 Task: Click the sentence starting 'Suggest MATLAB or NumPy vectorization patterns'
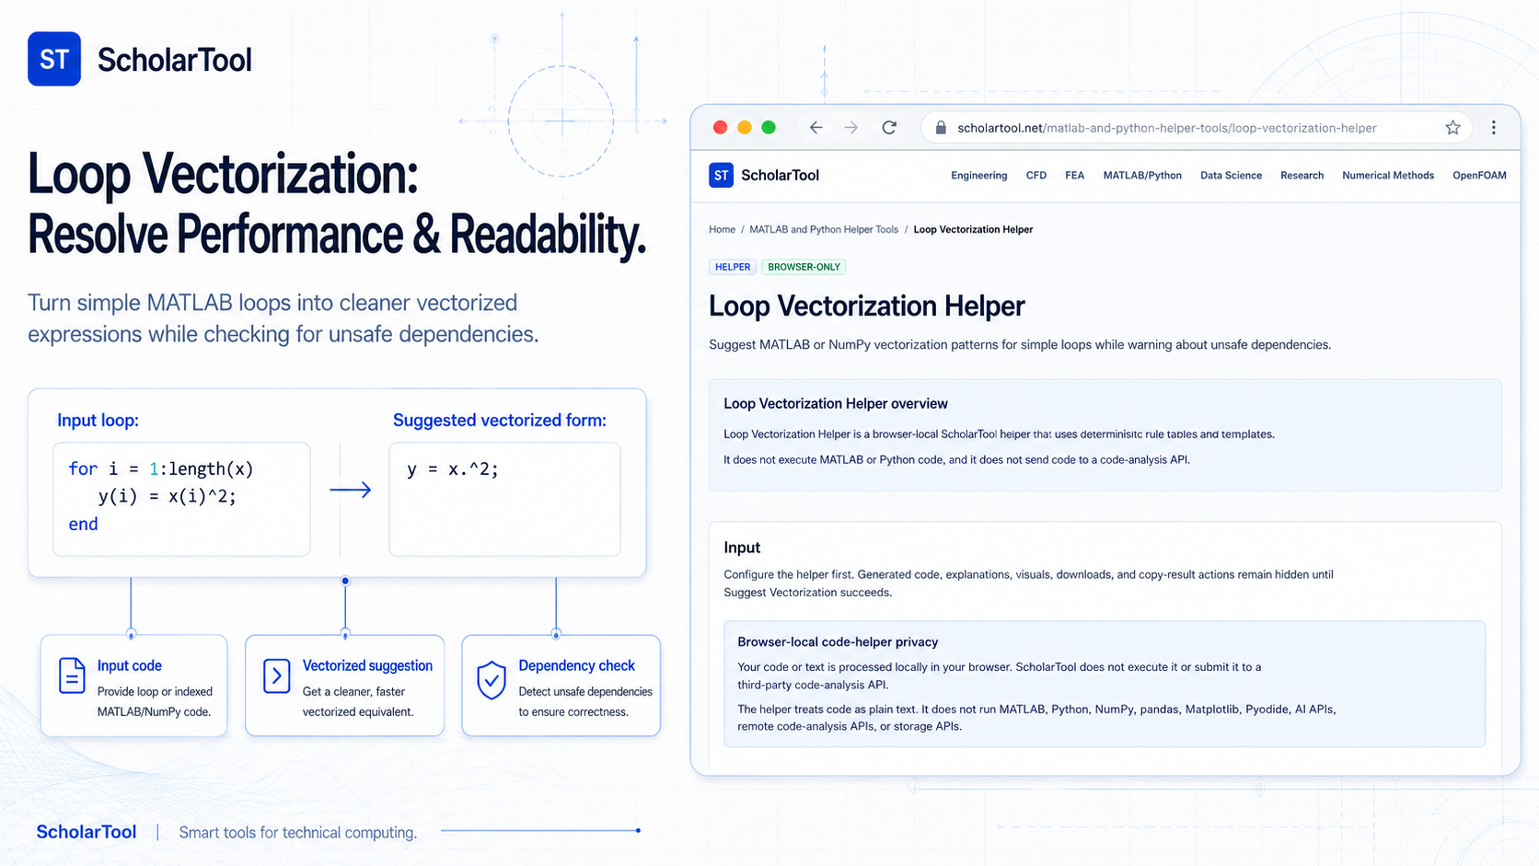point(1020,345)
